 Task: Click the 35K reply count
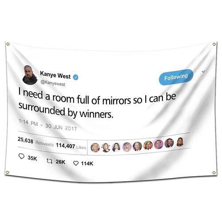32,158
